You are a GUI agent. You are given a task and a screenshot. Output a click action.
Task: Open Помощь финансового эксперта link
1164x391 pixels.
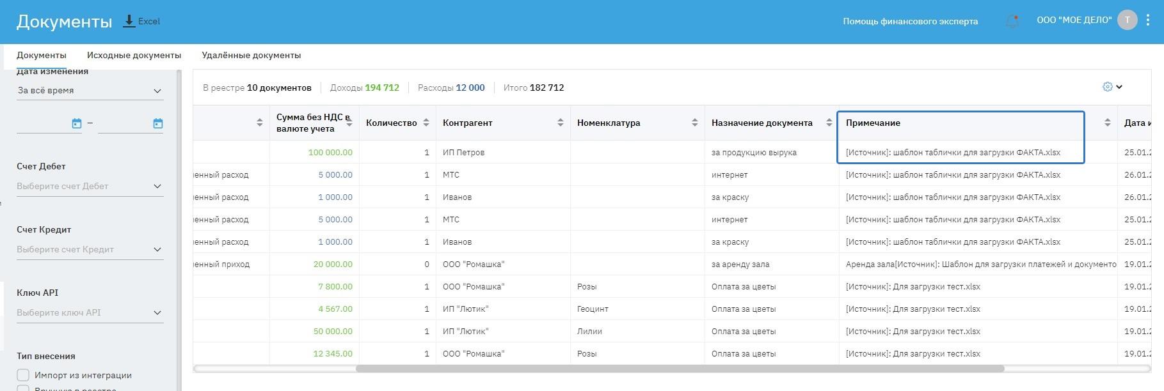coord(910,21)
